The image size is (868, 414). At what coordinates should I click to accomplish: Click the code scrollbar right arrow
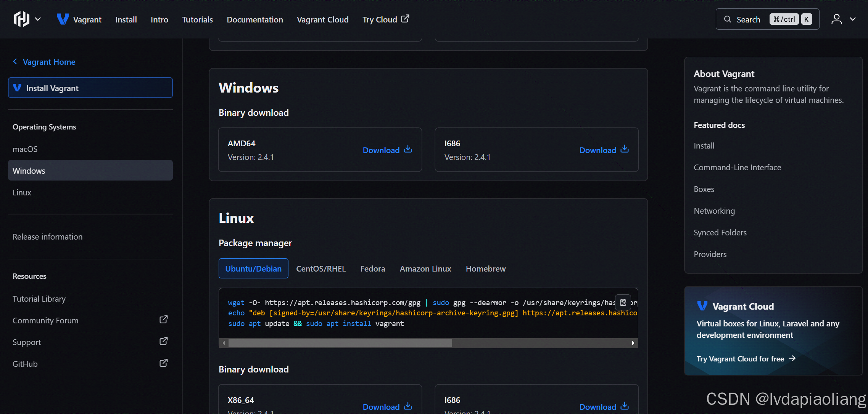click(x=633, y=343)
